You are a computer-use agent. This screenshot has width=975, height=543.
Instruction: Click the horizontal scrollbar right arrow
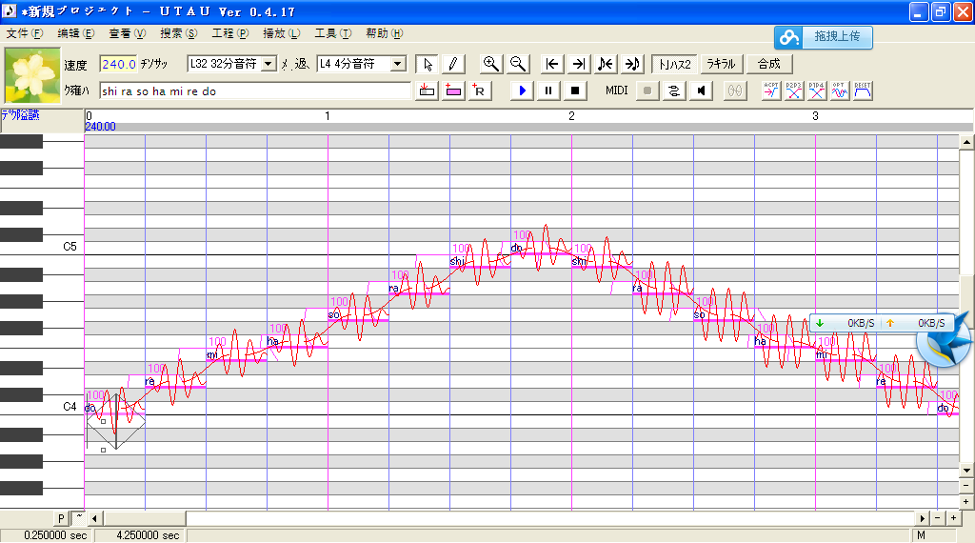pyautogui.click(x=923, y=518)
